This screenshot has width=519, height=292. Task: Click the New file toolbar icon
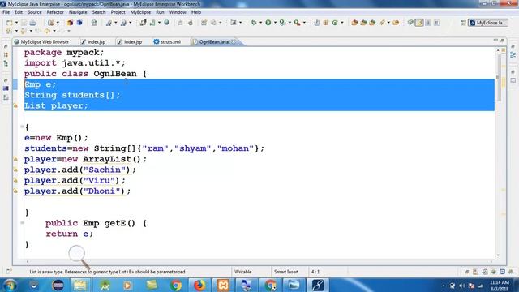coord(9,23)
